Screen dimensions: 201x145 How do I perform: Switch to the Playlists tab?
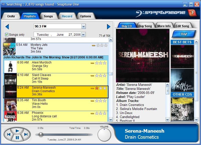(x=30, y=16)
